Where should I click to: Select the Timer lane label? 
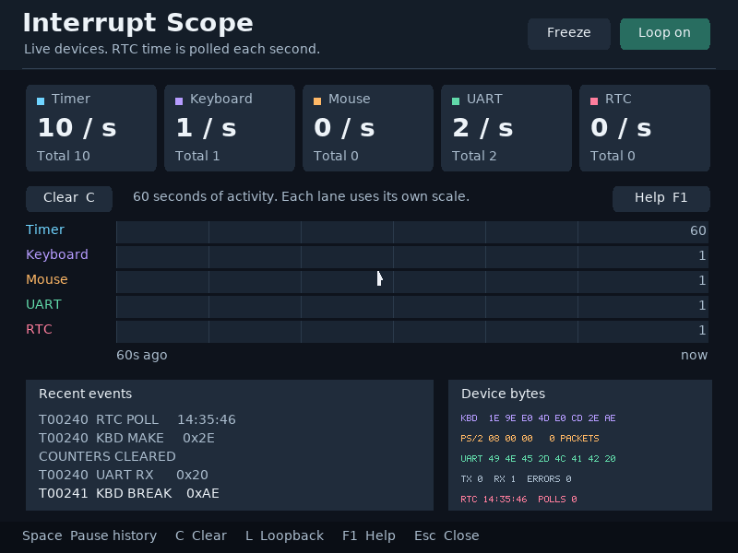coord(45,229)
